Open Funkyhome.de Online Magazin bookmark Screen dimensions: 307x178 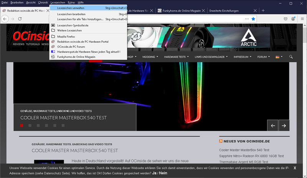(88, 57)
